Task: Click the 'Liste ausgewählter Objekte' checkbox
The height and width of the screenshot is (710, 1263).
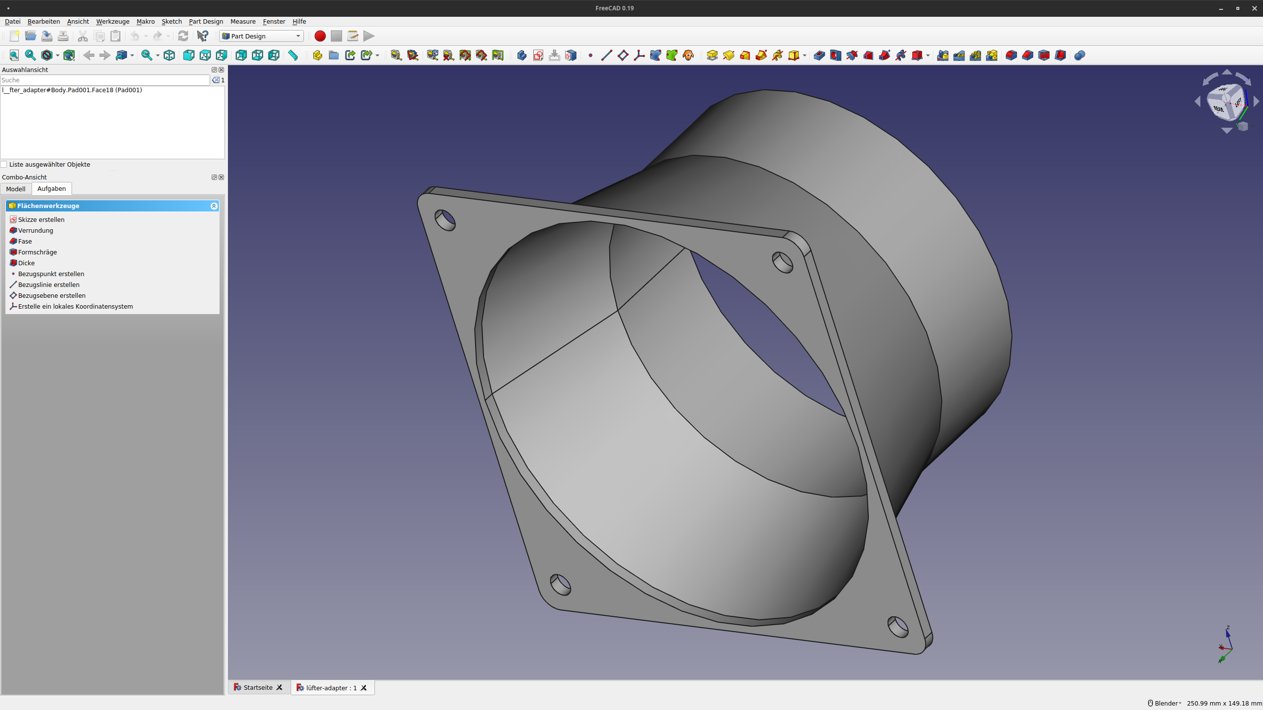Action: [4, 165]
